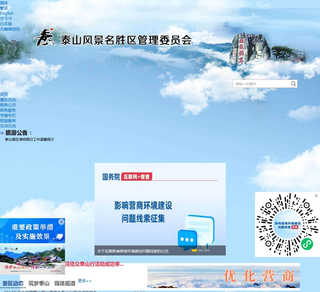Screen dimensions: 320x292
Task: Switch the site language to English
Action: (x=7, y=13)
